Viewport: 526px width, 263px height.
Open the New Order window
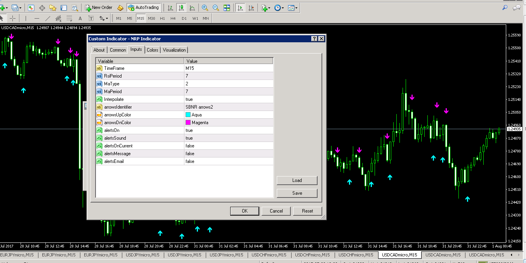[99, 7]
